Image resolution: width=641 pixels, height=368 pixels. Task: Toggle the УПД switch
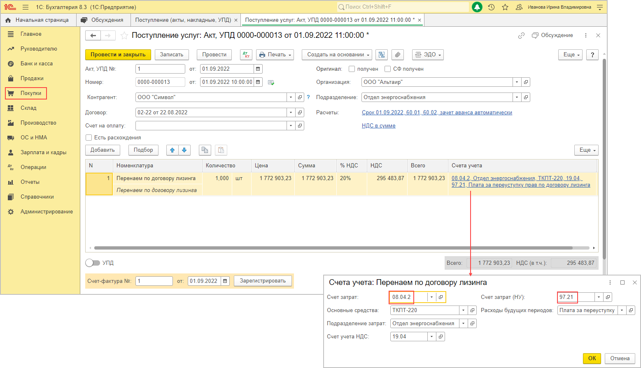(x=93, y=263)
